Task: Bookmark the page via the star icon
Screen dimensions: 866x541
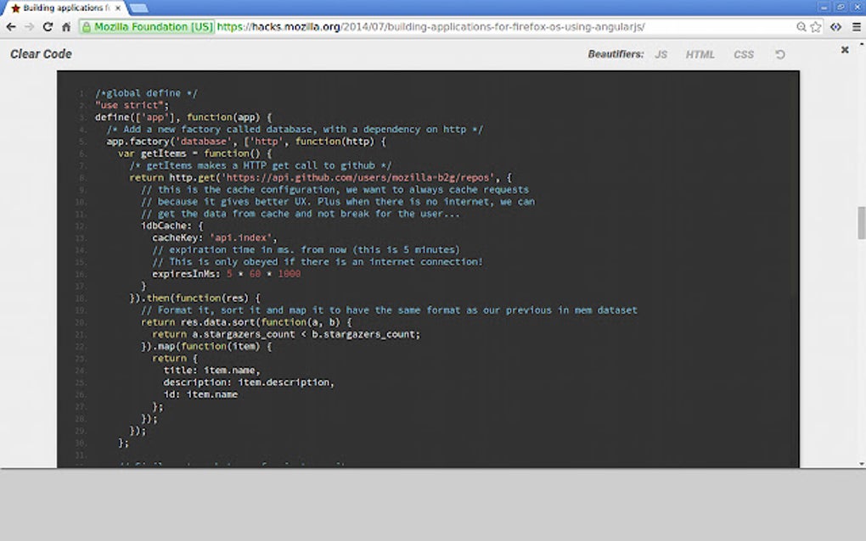Action: tap(816, 26)
